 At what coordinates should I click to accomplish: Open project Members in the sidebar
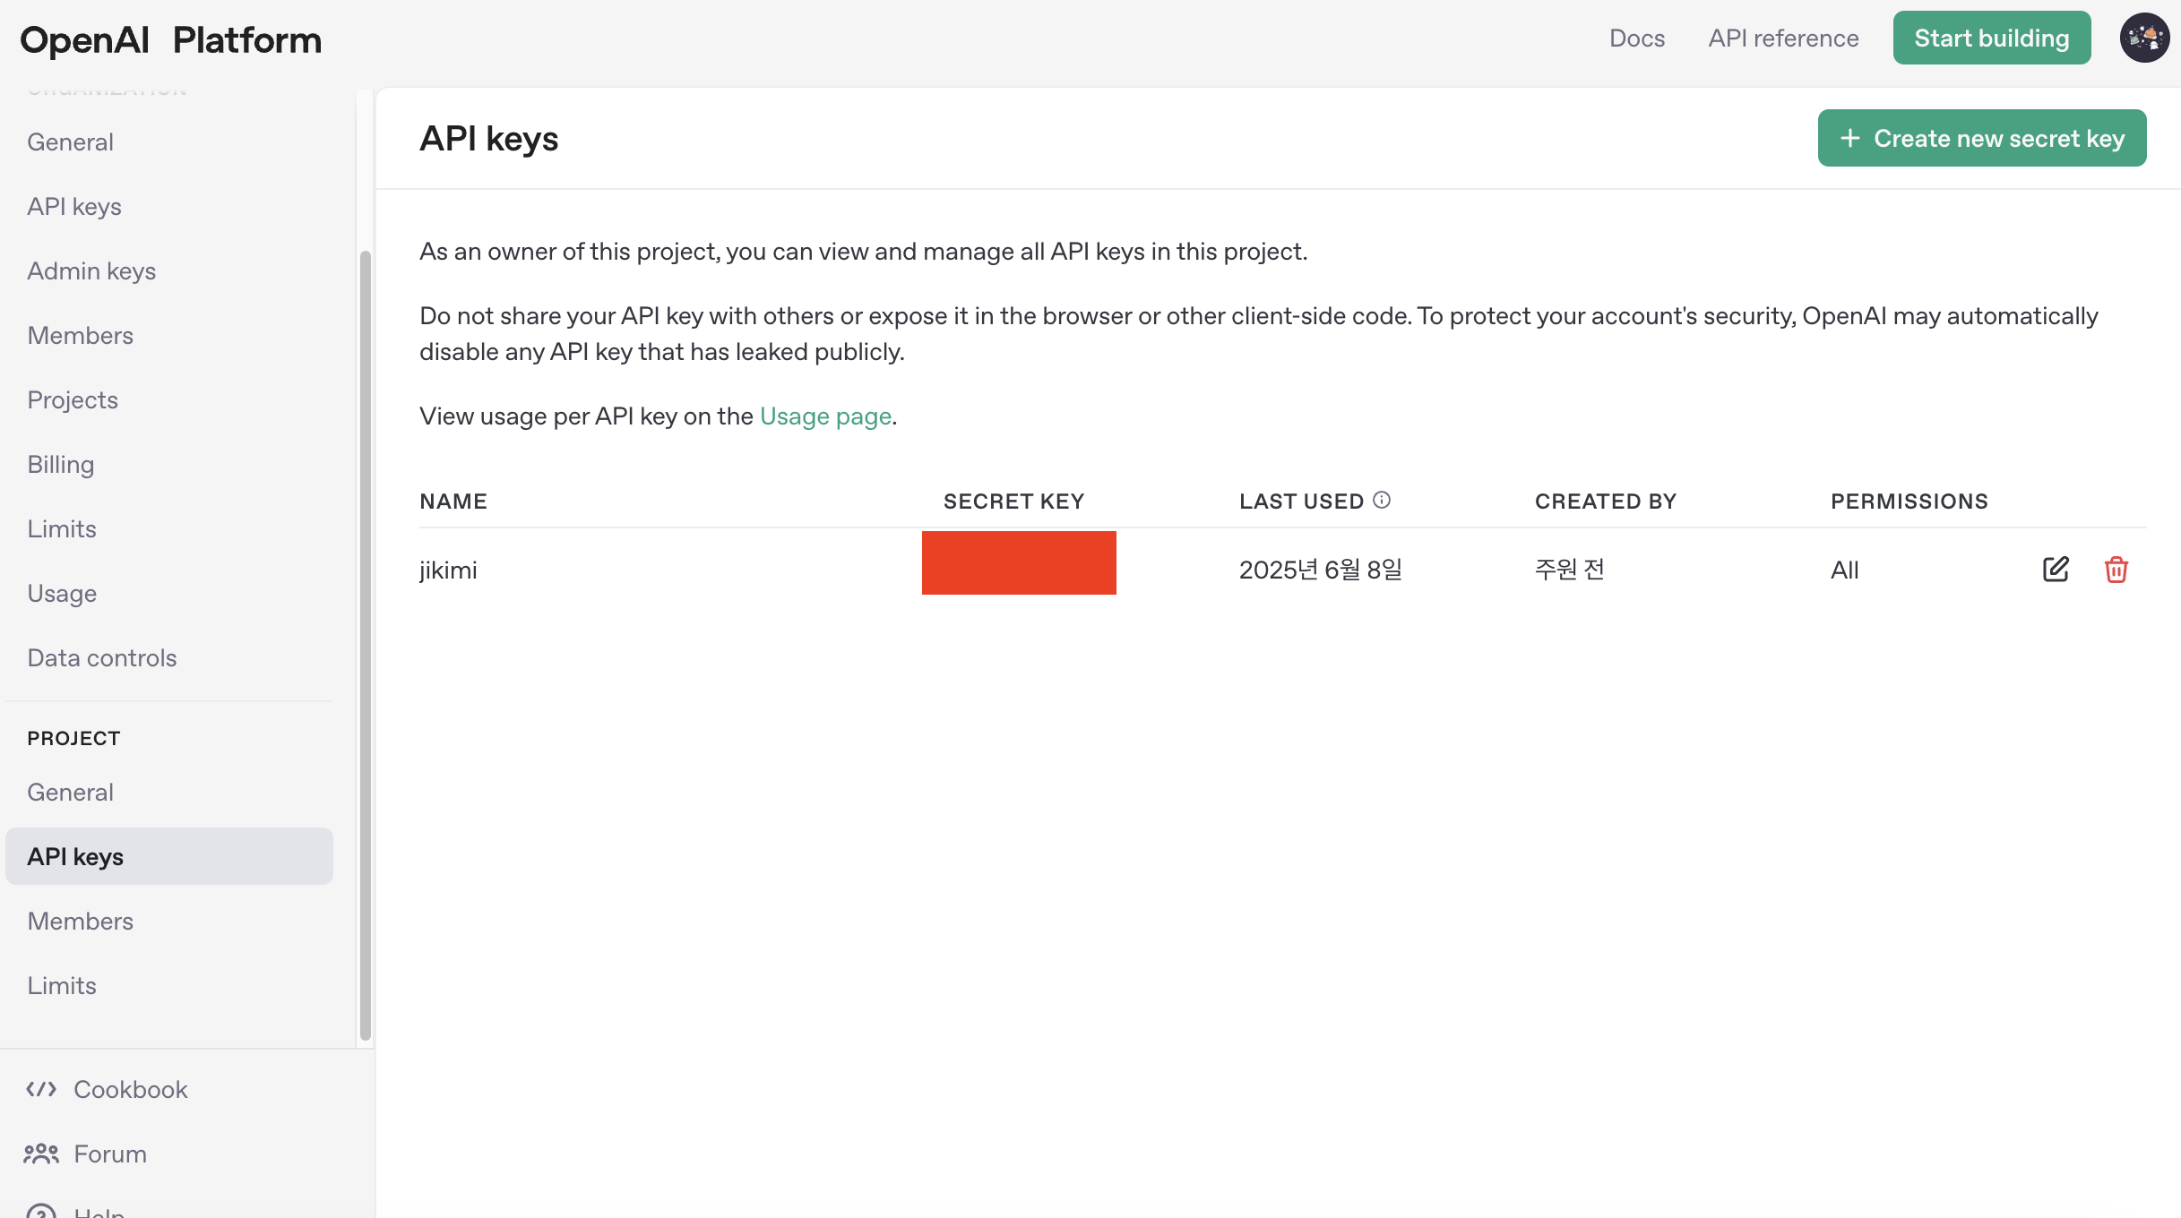pyautogui.click(x=81, y=922)
